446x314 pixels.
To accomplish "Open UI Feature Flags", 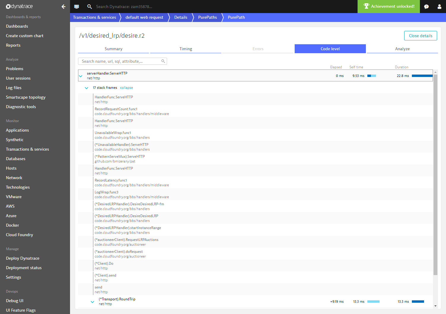I will [x=21, y=310].
